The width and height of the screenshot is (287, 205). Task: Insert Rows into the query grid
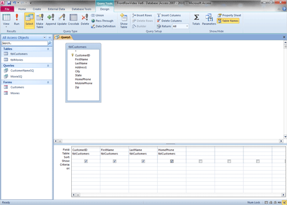pos(142,15)
